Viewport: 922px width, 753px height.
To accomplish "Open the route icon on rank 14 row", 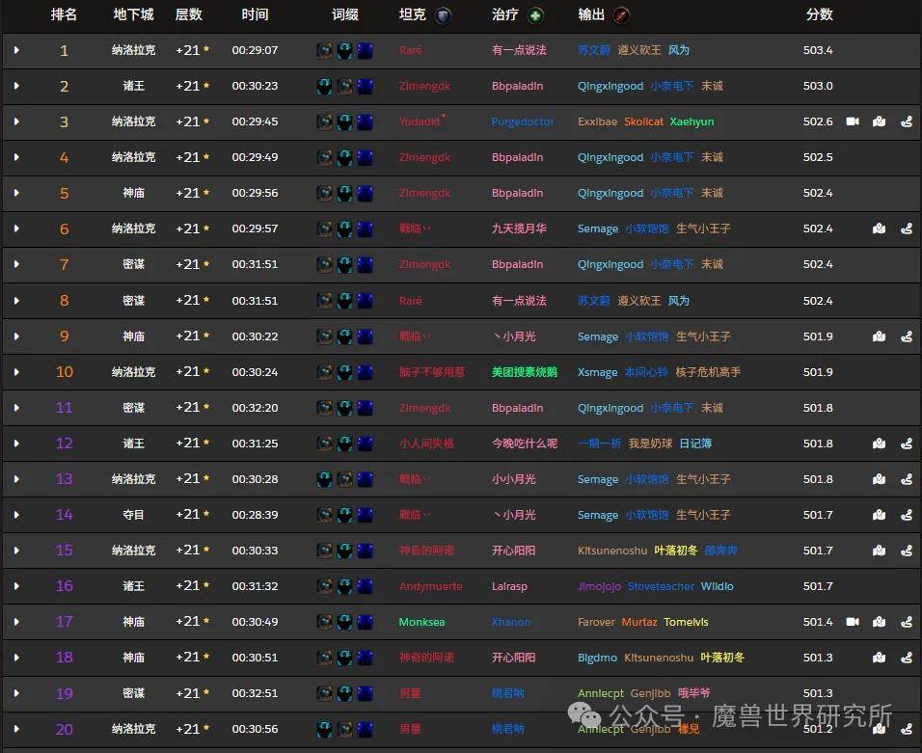I will tap(907, 515).
